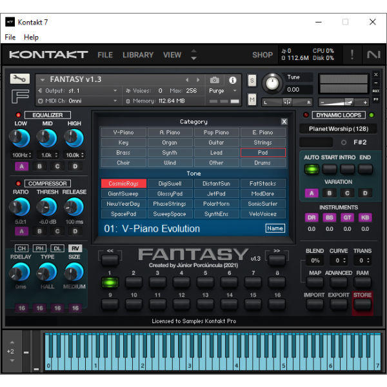
Task: Toggle the Equalizer power LED
Action: pos(18,115)
